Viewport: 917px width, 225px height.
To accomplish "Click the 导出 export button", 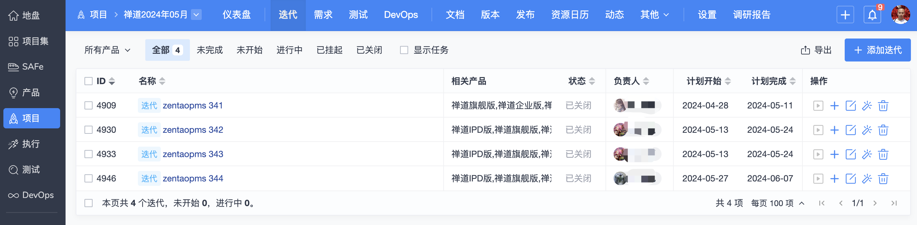I will [816, 50].
